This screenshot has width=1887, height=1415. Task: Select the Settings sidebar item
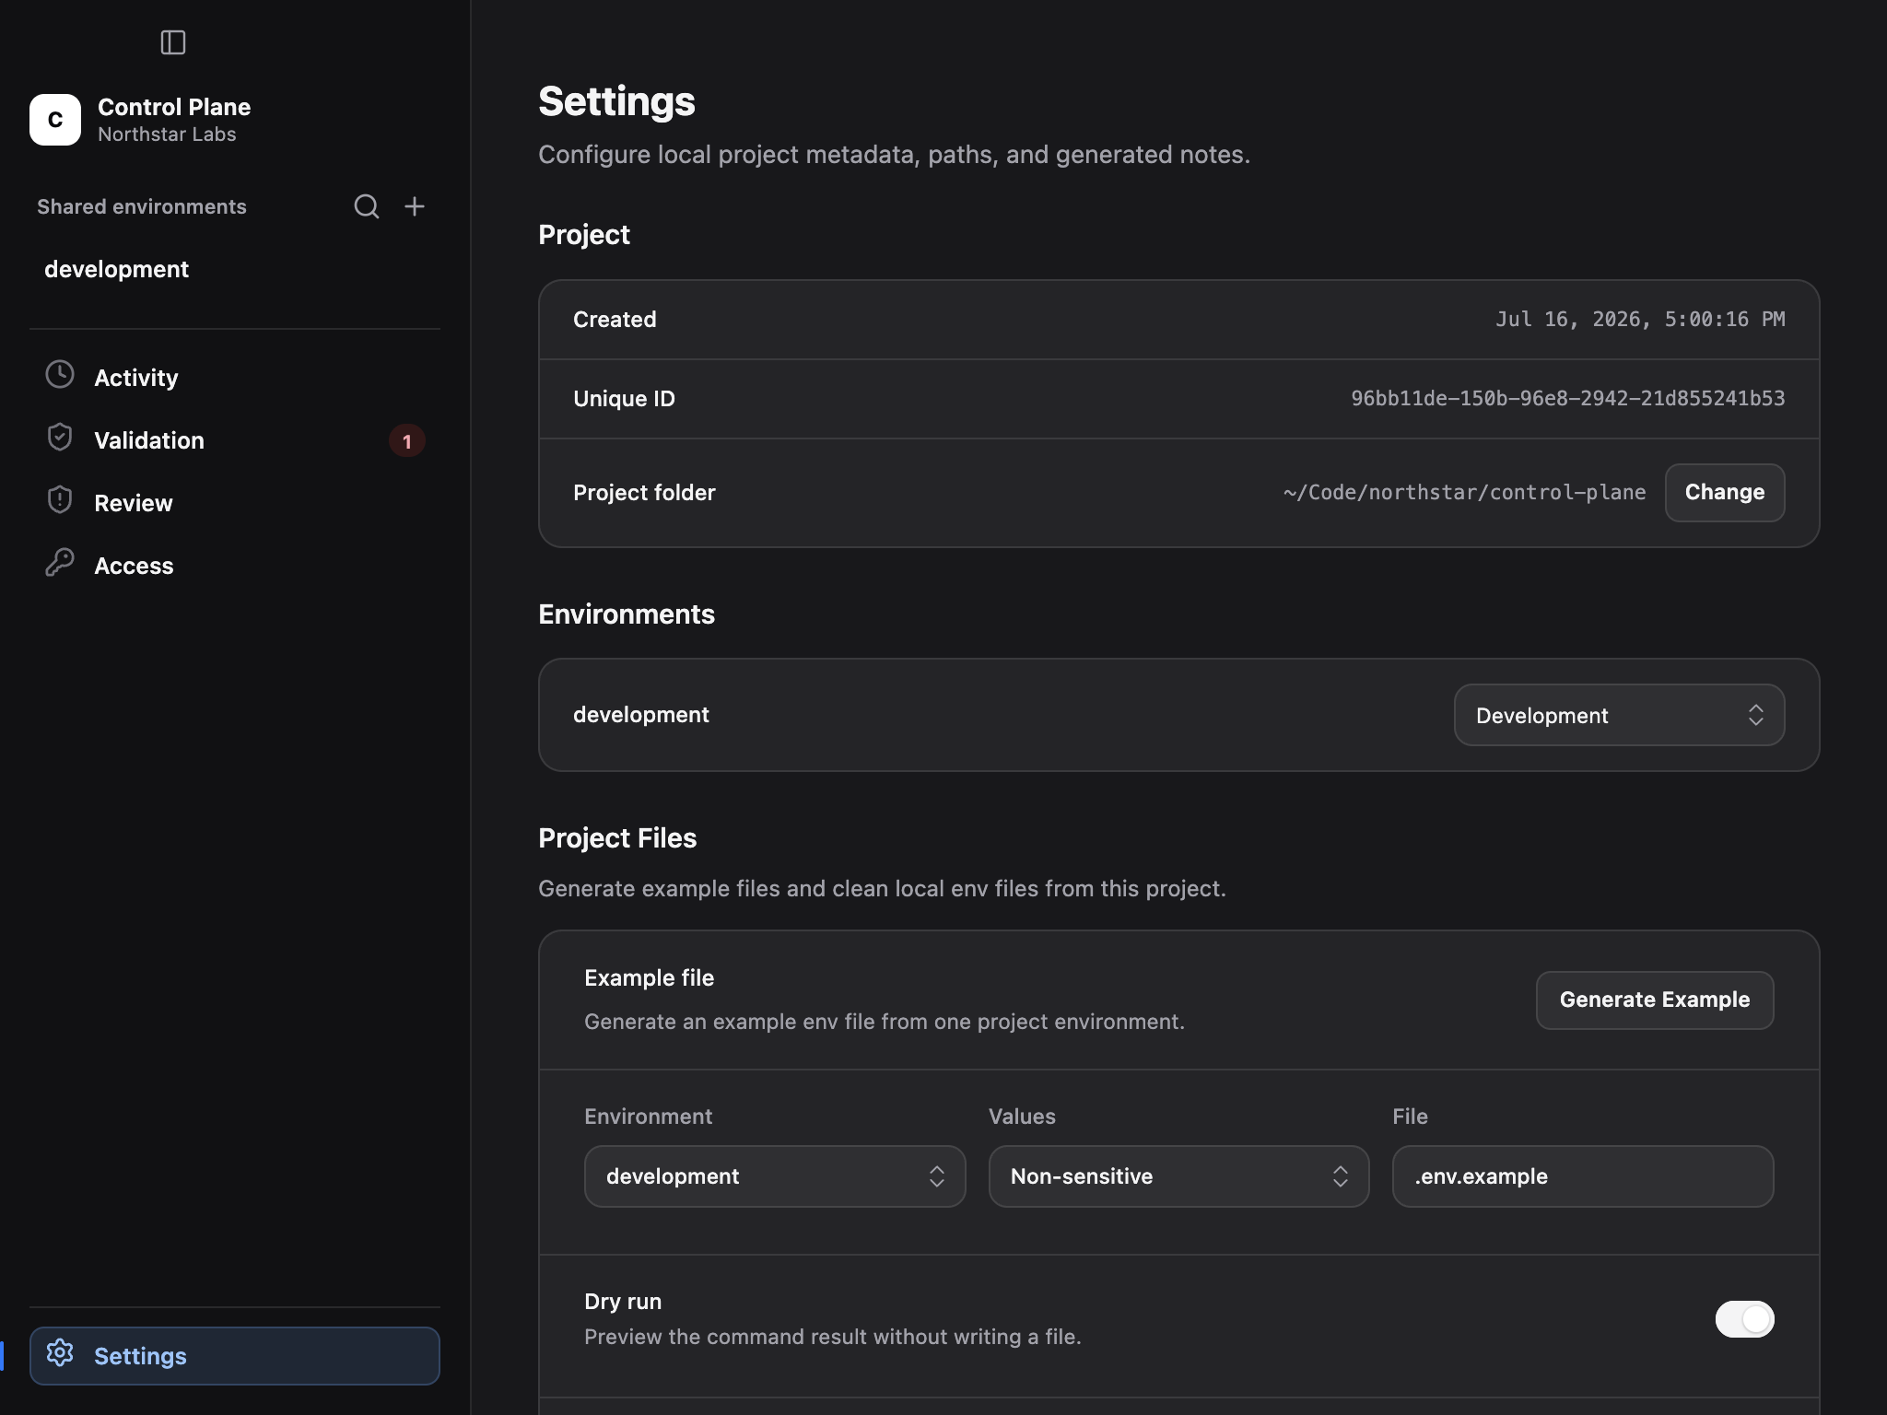click(x=234, y=1356)
